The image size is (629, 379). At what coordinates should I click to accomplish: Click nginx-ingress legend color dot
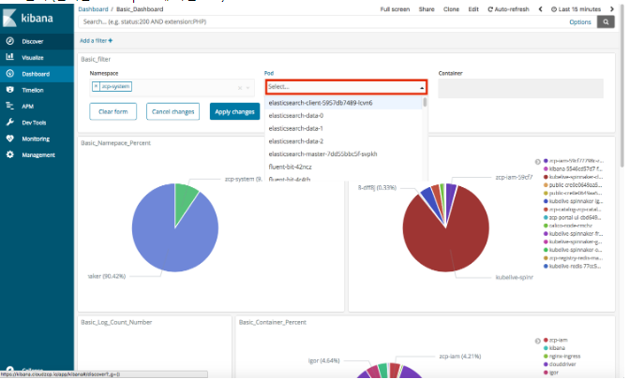[546, 357]
